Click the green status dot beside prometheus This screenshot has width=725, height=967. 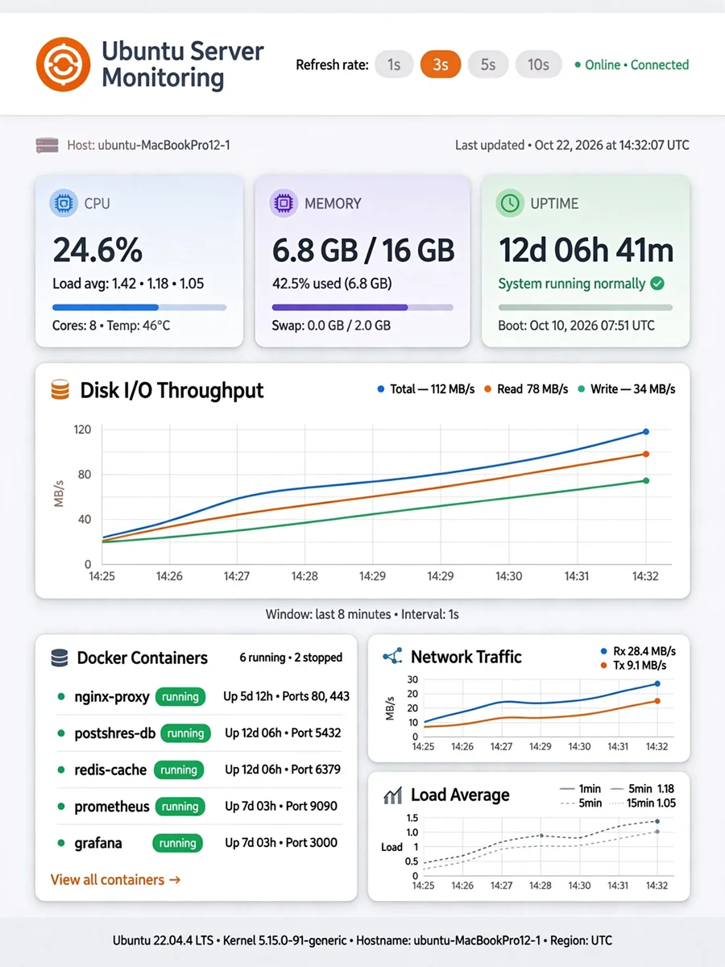[x=61, y=807]
